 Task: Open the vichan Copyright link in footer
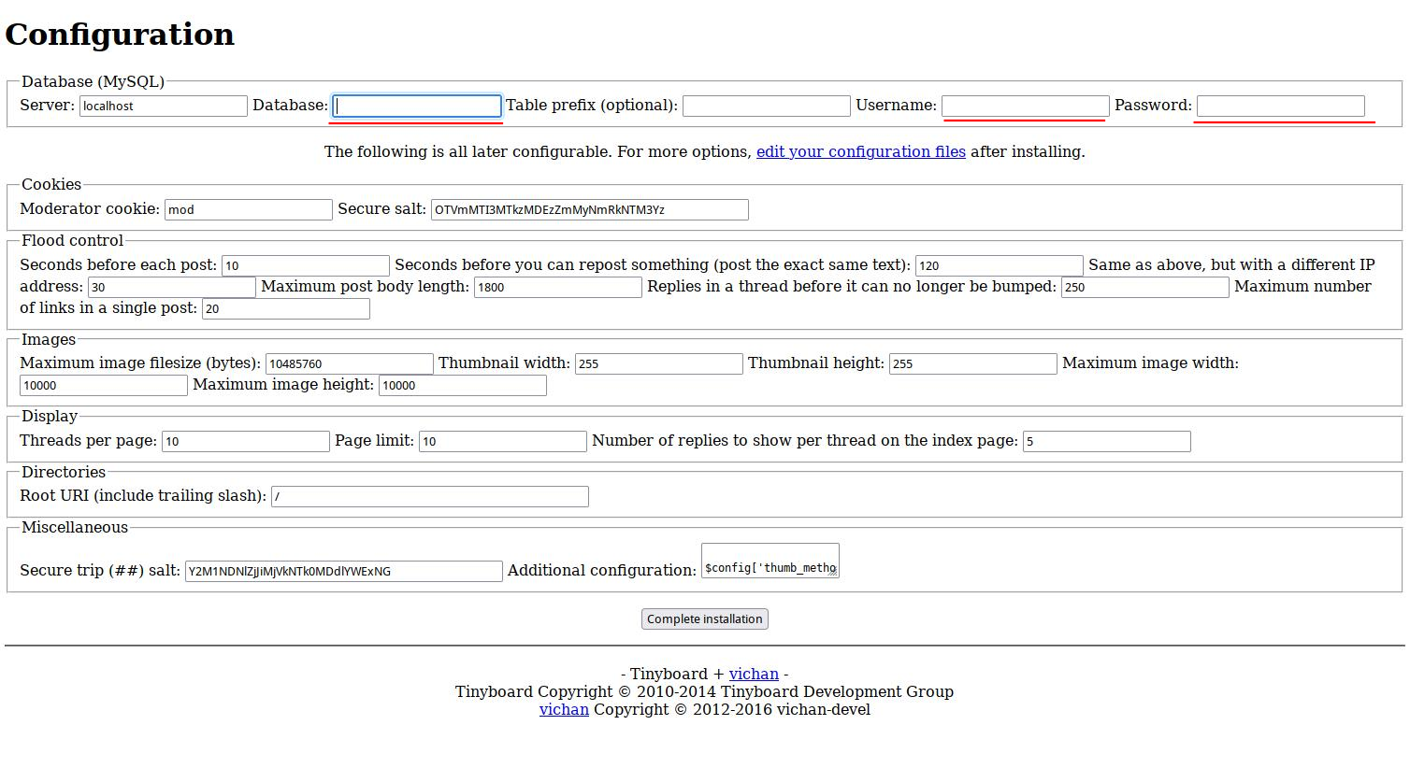(564, 709)
